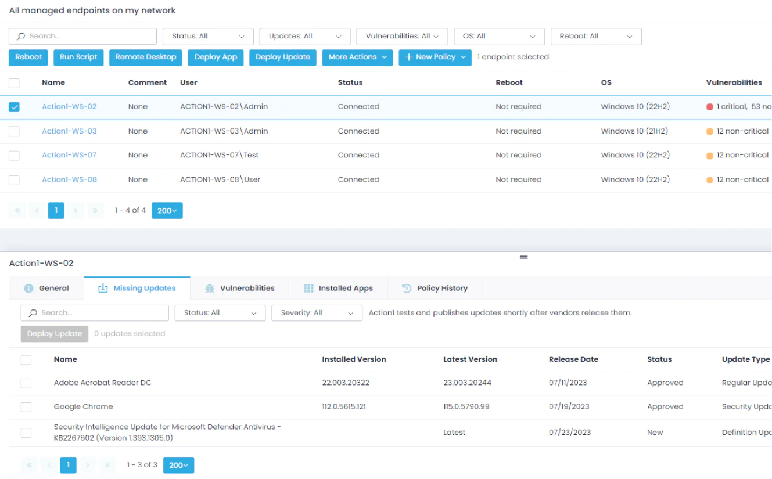The height and width of the screenshot is (479, 772).
Task: Go to last page in endpoints pagination
Action: tap(95, 211)
